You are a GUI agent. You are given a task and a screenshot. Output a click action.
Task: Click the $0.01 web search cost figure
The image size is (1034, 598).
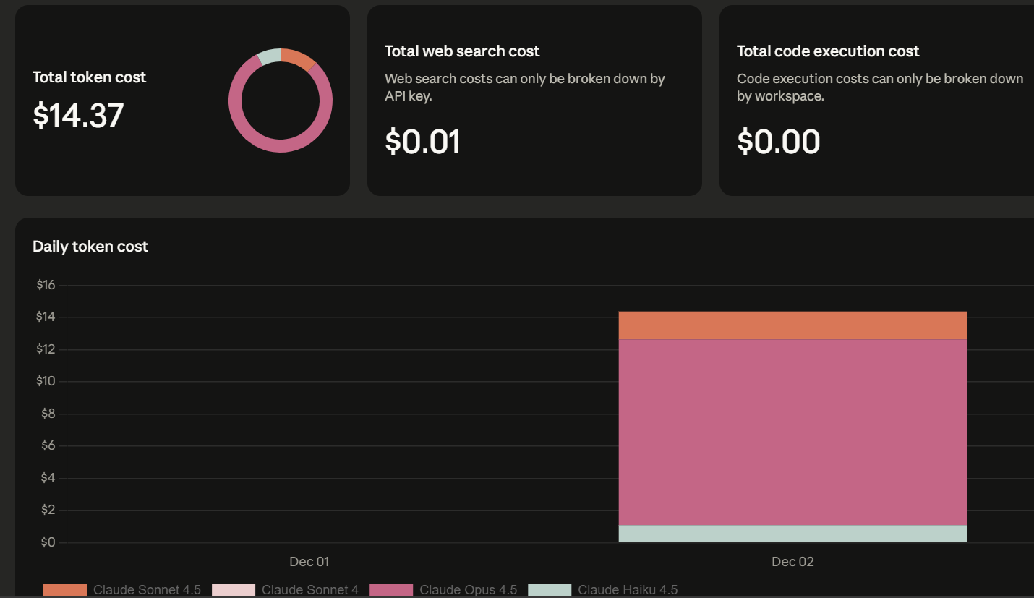point(423,141)
